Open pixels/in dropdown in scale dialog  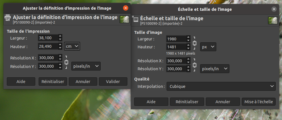[215, 69]
